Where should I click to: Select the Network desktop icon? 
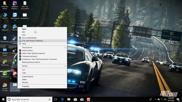pyautogui.click(x=5, y=28)
